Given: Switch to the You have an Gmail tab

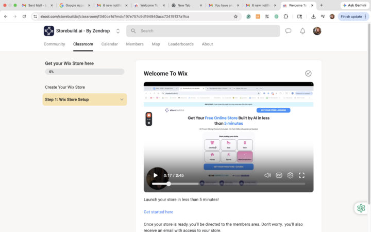Looking at the screenshot, I should click(x=224, y=5).
